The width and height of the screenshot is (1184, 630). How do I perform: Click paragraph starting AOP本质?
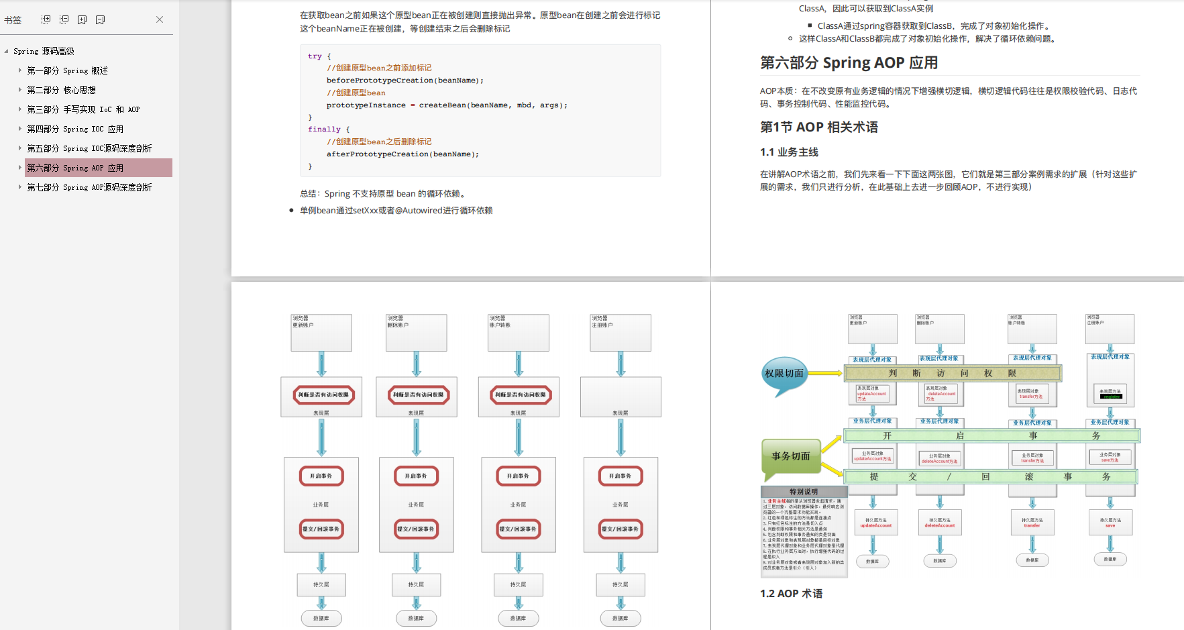click(x=949, y=97)
